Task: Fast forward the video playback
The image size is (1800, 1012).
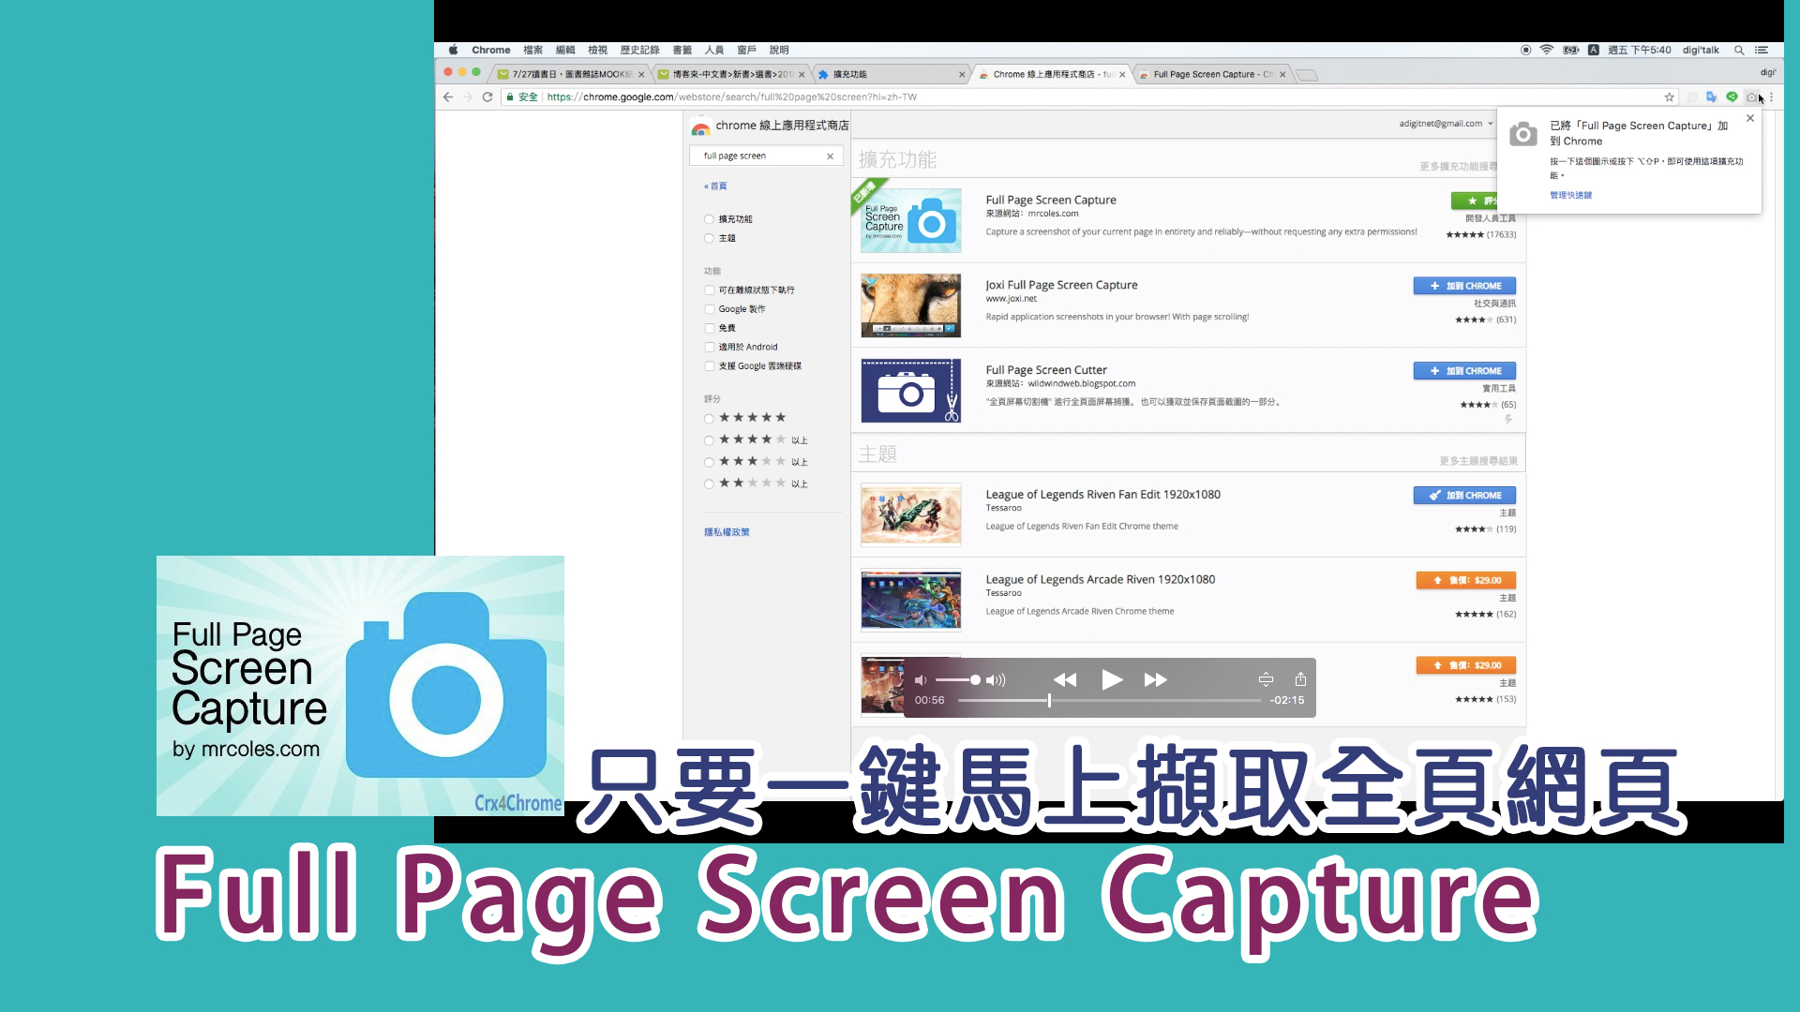Action: (1155, 680)
